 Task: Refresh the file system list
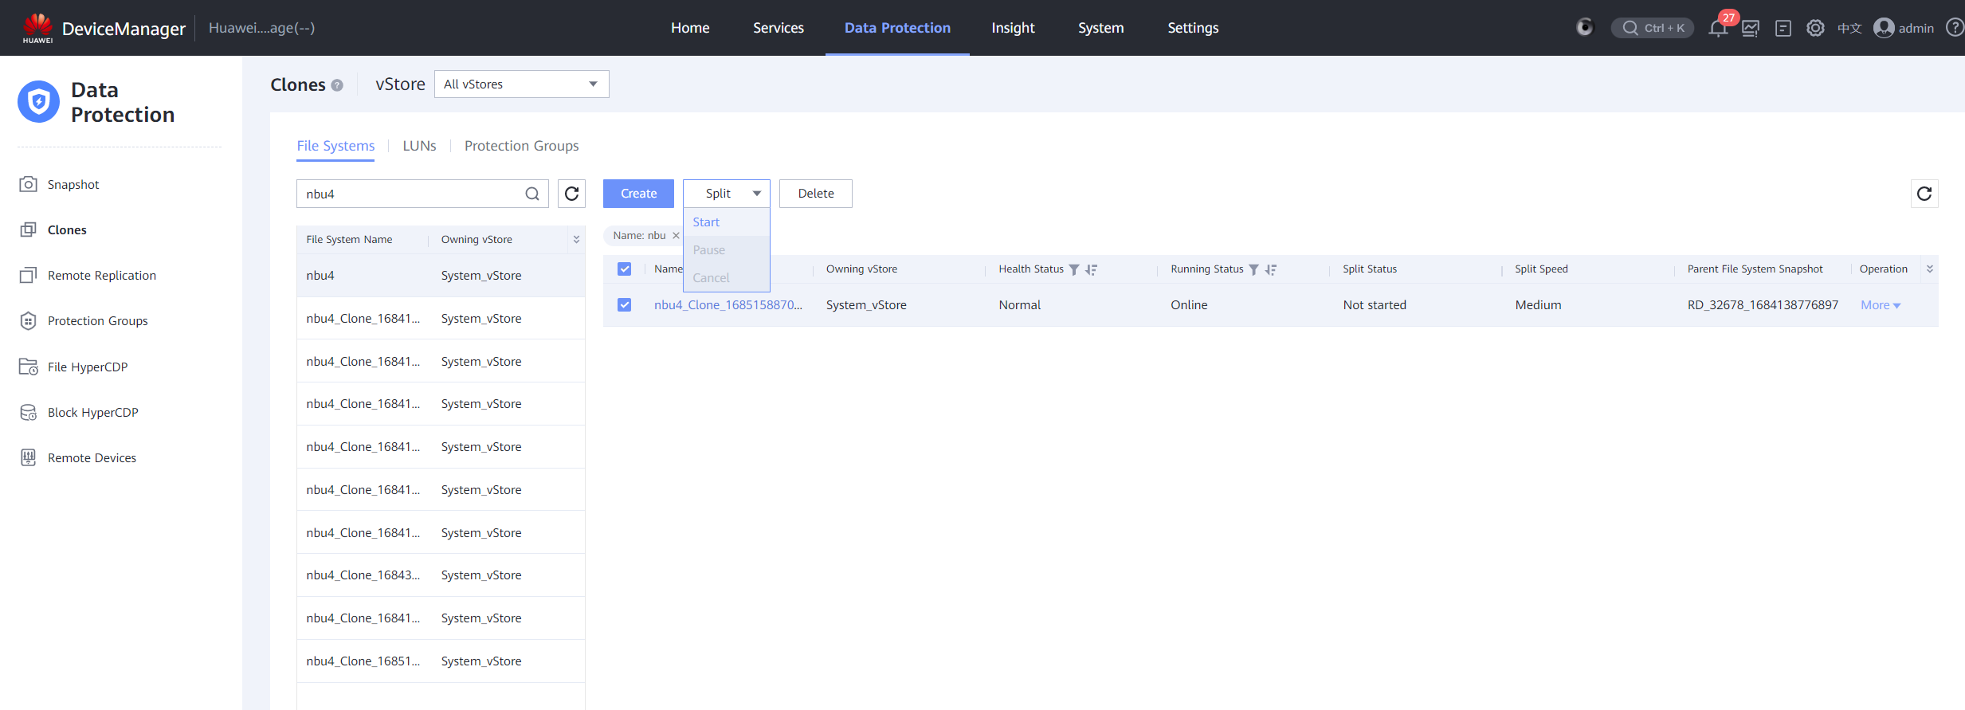[571, 194]
